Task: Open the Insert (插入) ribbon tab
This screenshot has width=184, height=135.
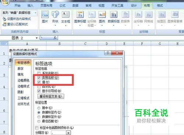Action: coord(30,6)
